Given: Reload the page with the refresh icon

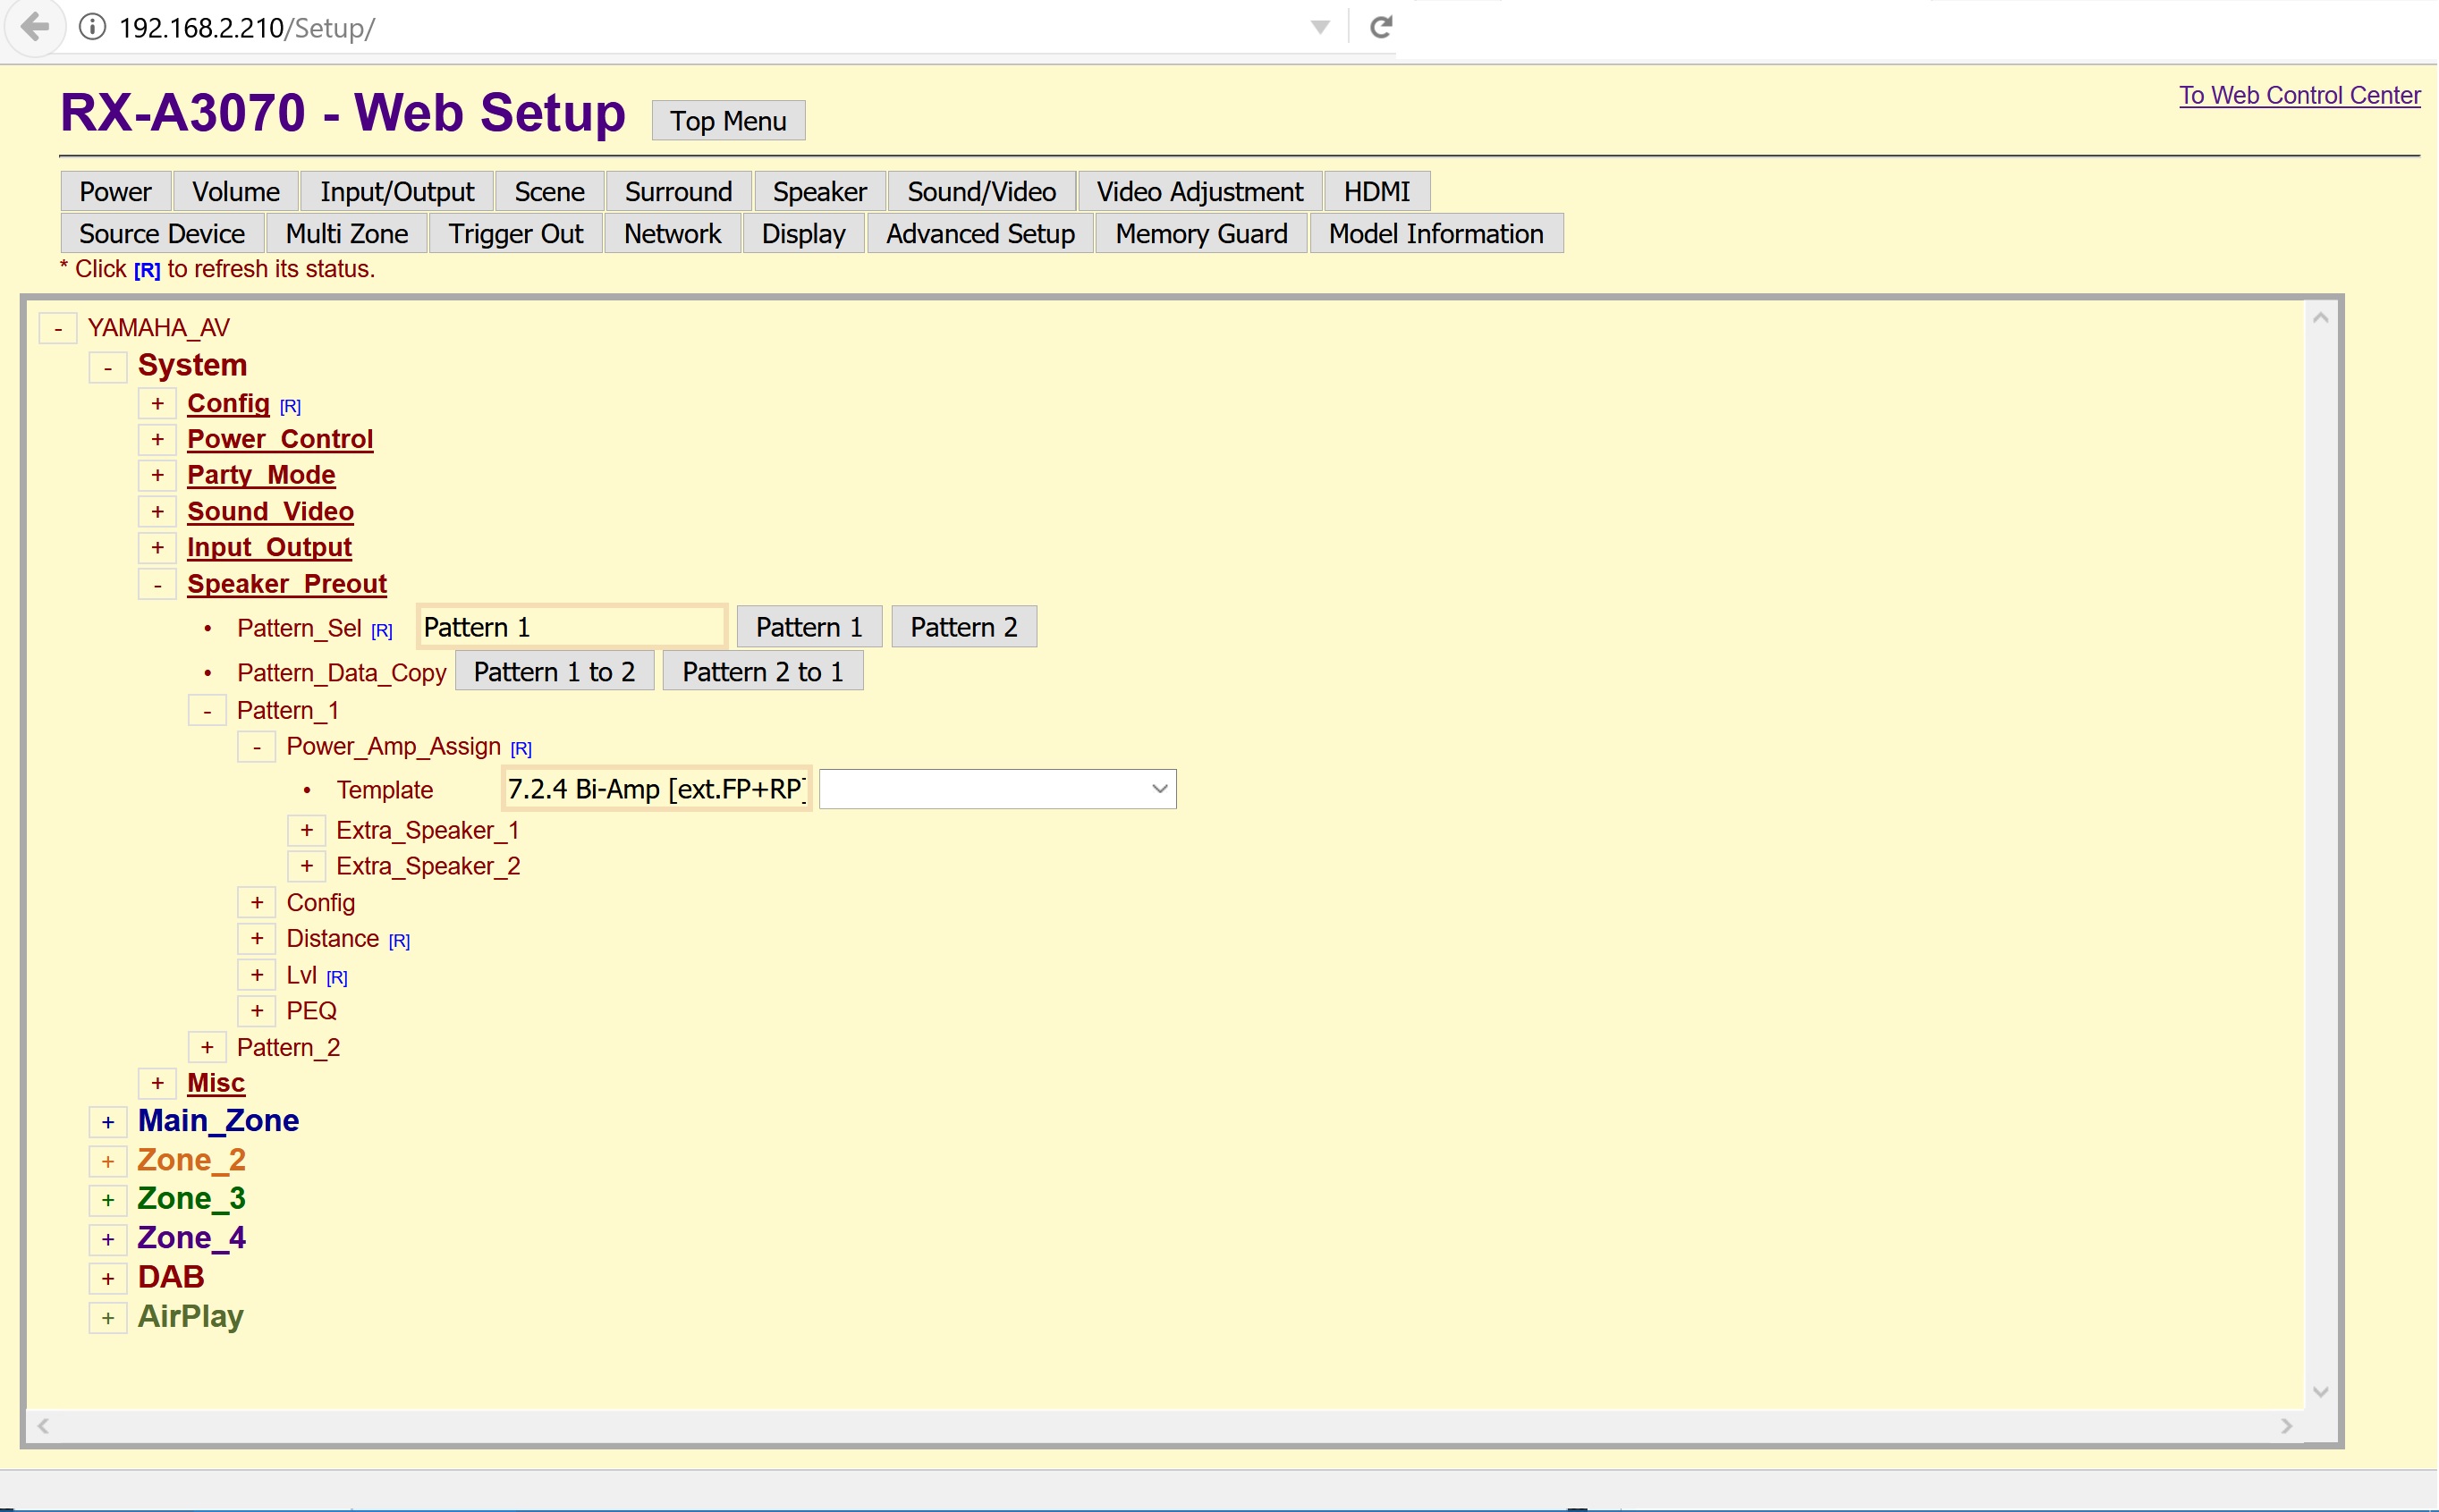Looking at the screenshot, I should (1381, 27).
